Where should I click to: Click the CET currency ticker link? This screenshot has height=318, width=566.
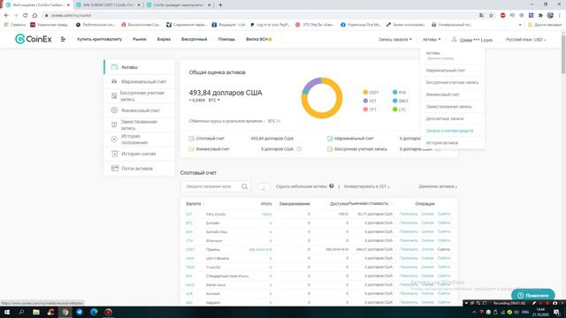(x=189, y=214)
